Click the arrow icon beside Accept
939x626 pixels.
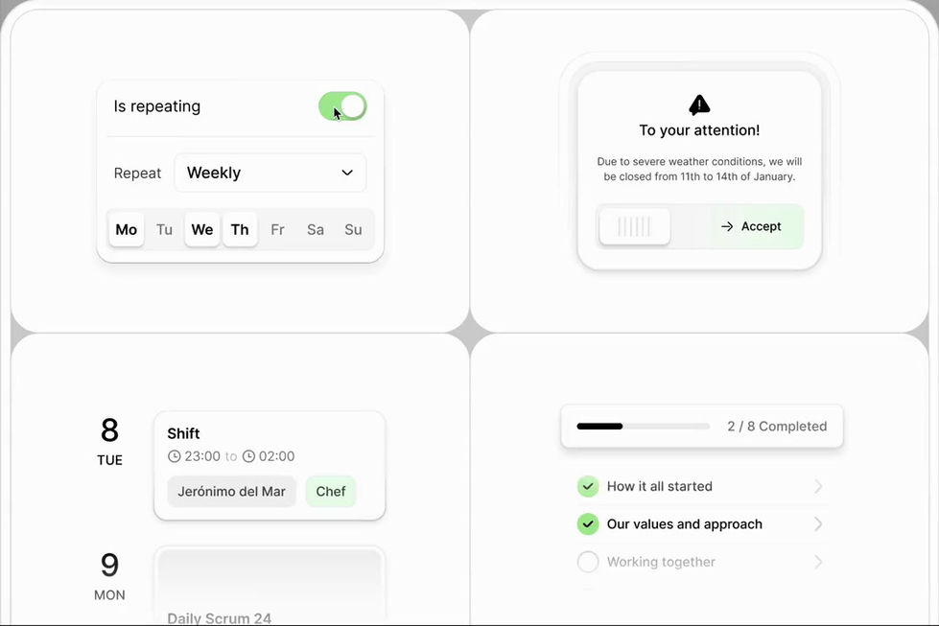pos(727,227)
